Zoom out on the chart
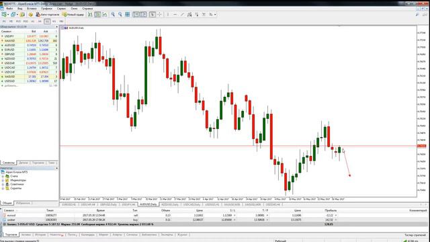 tap(120, 15)
